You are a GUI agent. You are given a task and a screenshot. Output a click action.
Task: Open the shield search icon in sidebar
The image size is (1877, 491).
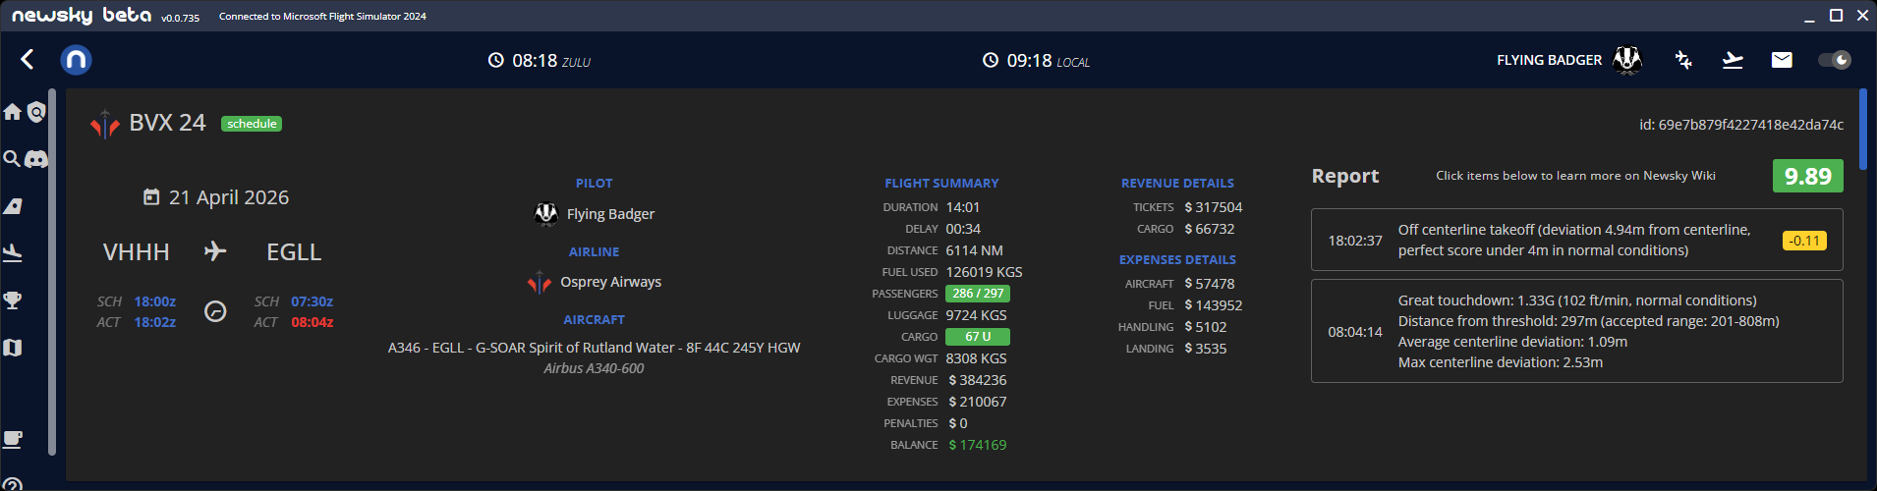pyautogui.click(x=36, y=112)
